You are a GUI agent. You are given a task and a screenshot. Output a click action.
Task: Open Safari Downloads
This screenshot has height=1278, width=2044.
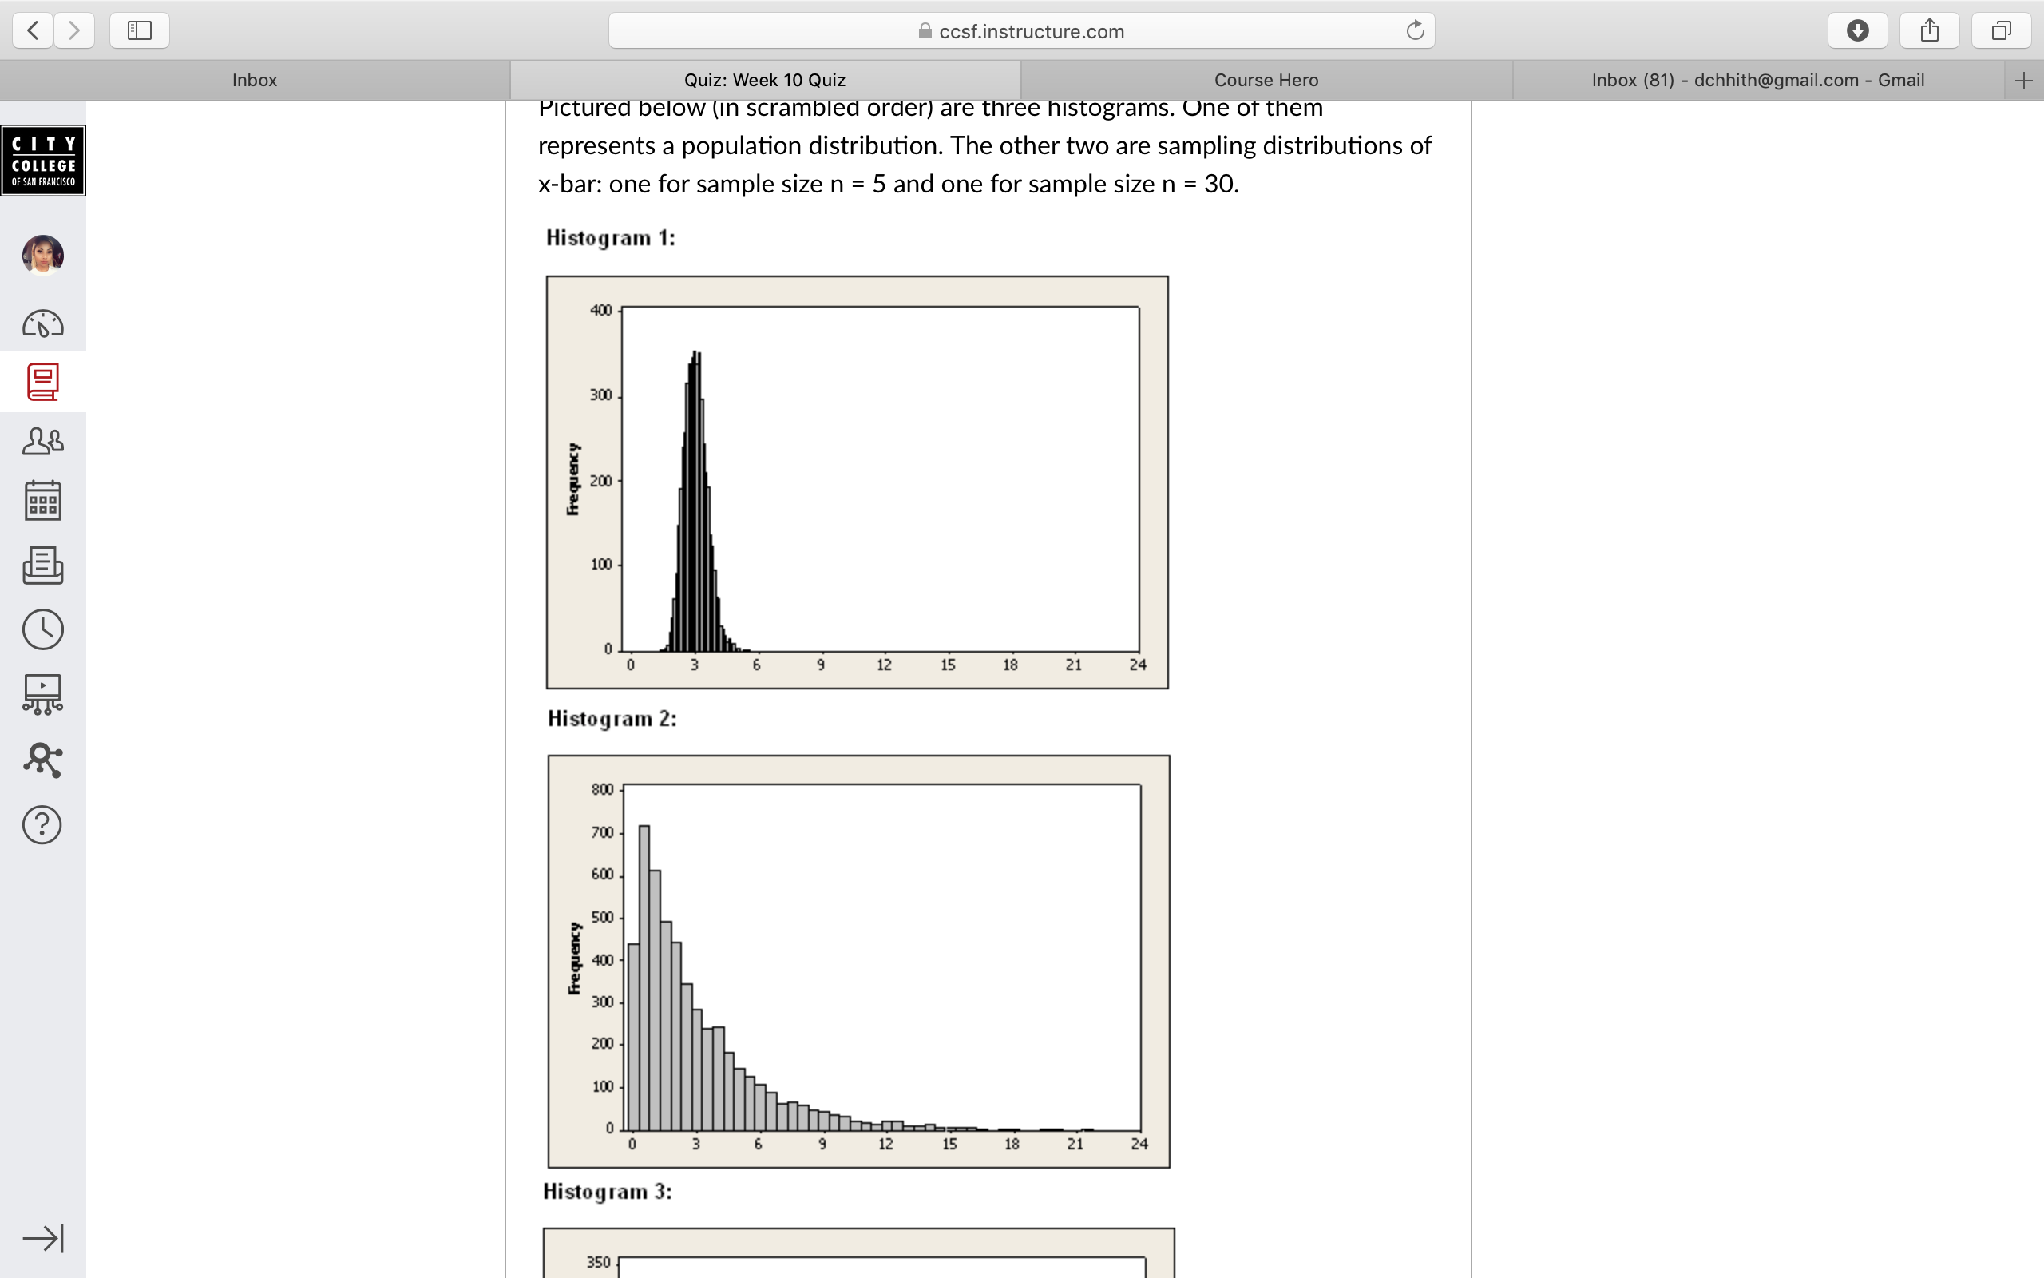(x=1856, y=30)
